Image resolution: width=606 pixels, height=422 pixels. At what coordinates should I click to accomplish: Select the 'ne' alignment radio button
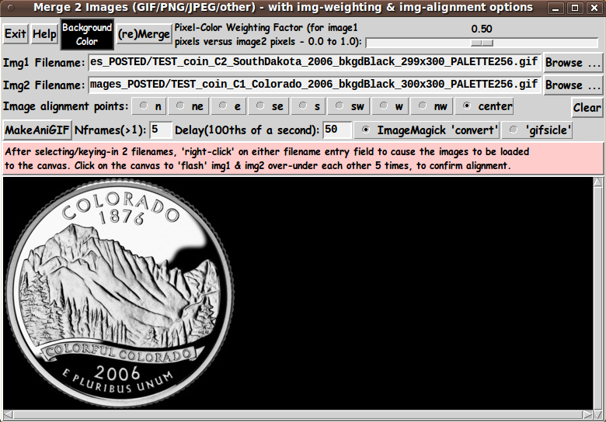click(x=190, y=106)
